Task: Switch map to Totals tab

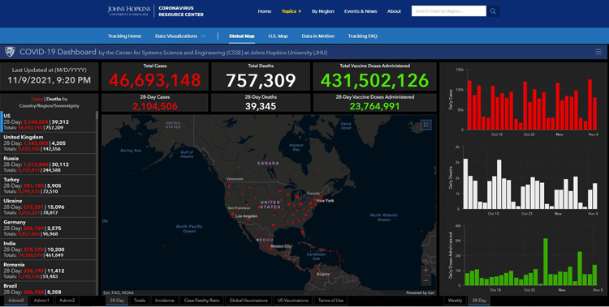Action: click(140, 301)
